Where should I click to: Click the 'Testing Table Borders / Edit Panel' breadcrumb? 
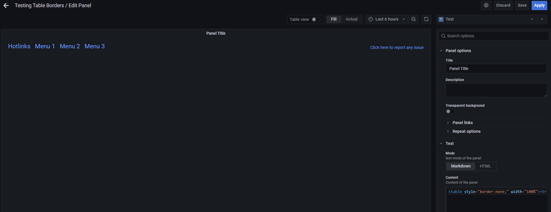53,5
